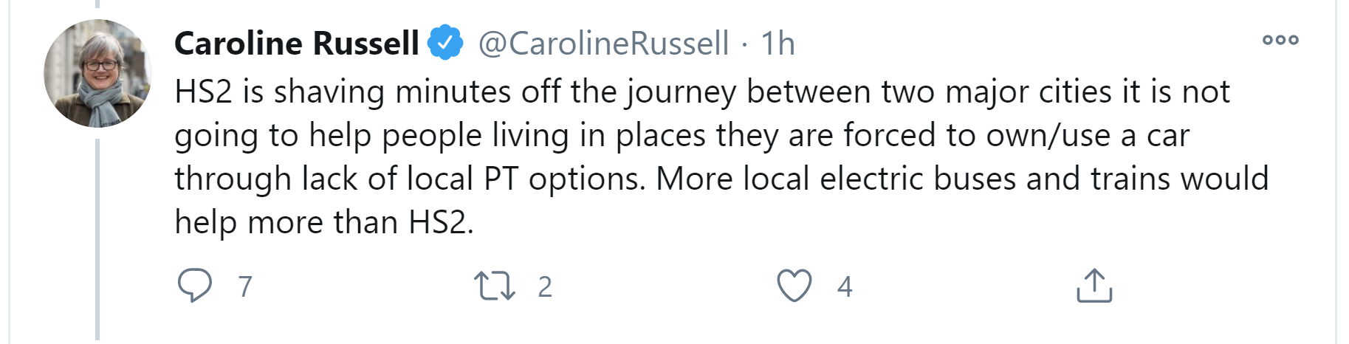Open Caroline Russell's profile picture
This screenshot has width=1349, height=344.
97,74
